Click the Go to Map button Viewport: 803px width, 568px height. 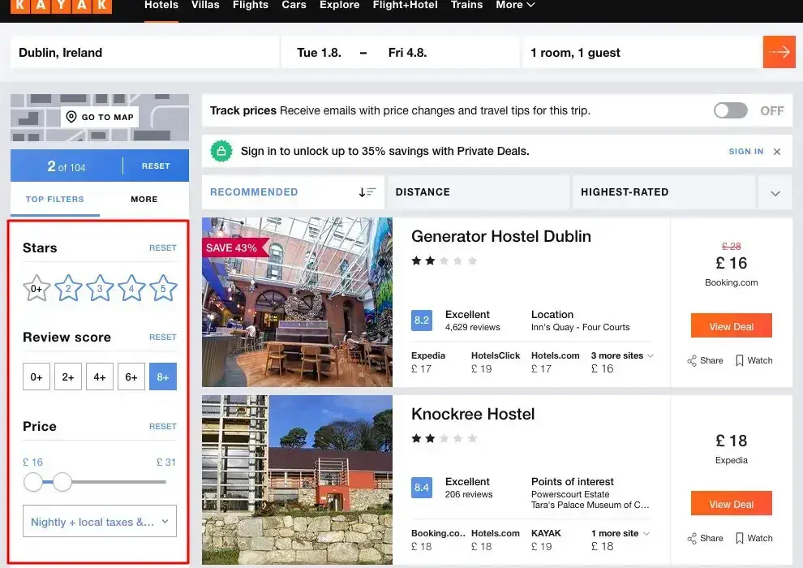pyautogui.click(x=100, y=117)
